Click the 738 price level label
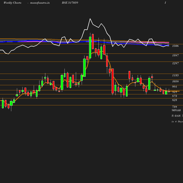The height and width of the screenshot is (183, 183). 175,107
